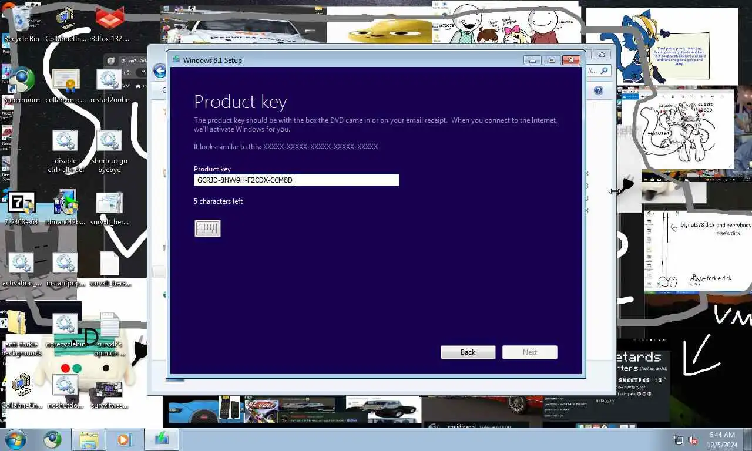Launch Supermium from the desktop
This screenshot has height=451, width=752.
point(22,85)
